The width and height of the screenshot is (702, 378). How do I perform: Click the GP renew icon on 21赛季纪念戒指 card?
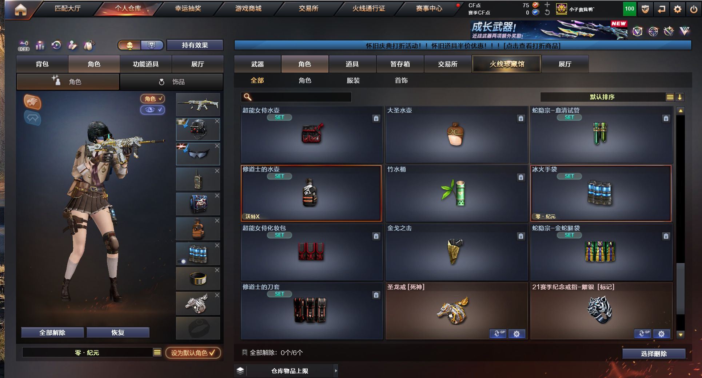point(643,334)
